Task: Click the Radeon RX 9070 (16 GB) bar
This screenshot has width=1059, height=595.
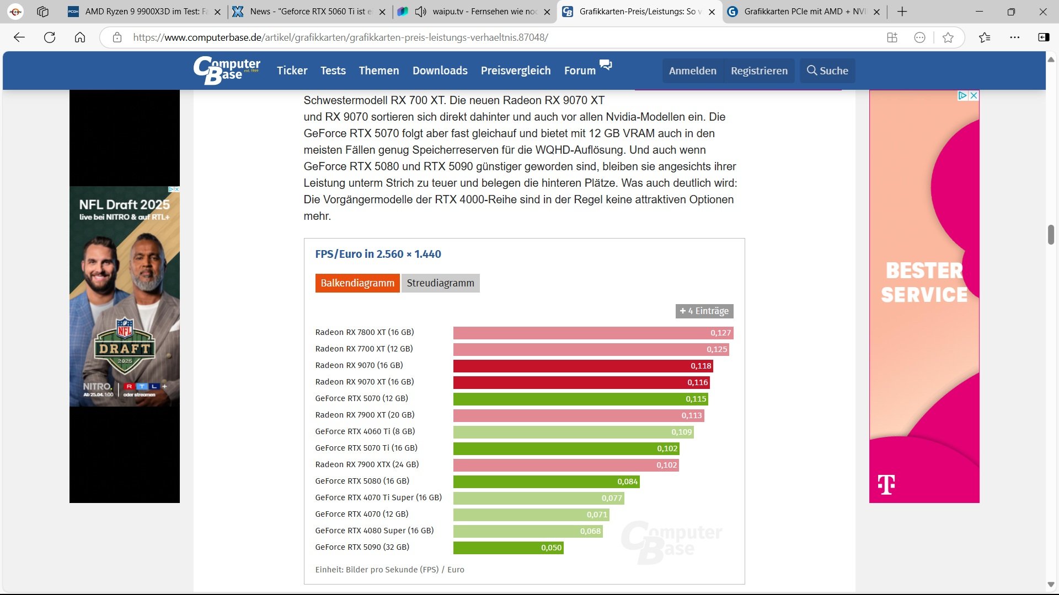Action: (x=584, y=366)
